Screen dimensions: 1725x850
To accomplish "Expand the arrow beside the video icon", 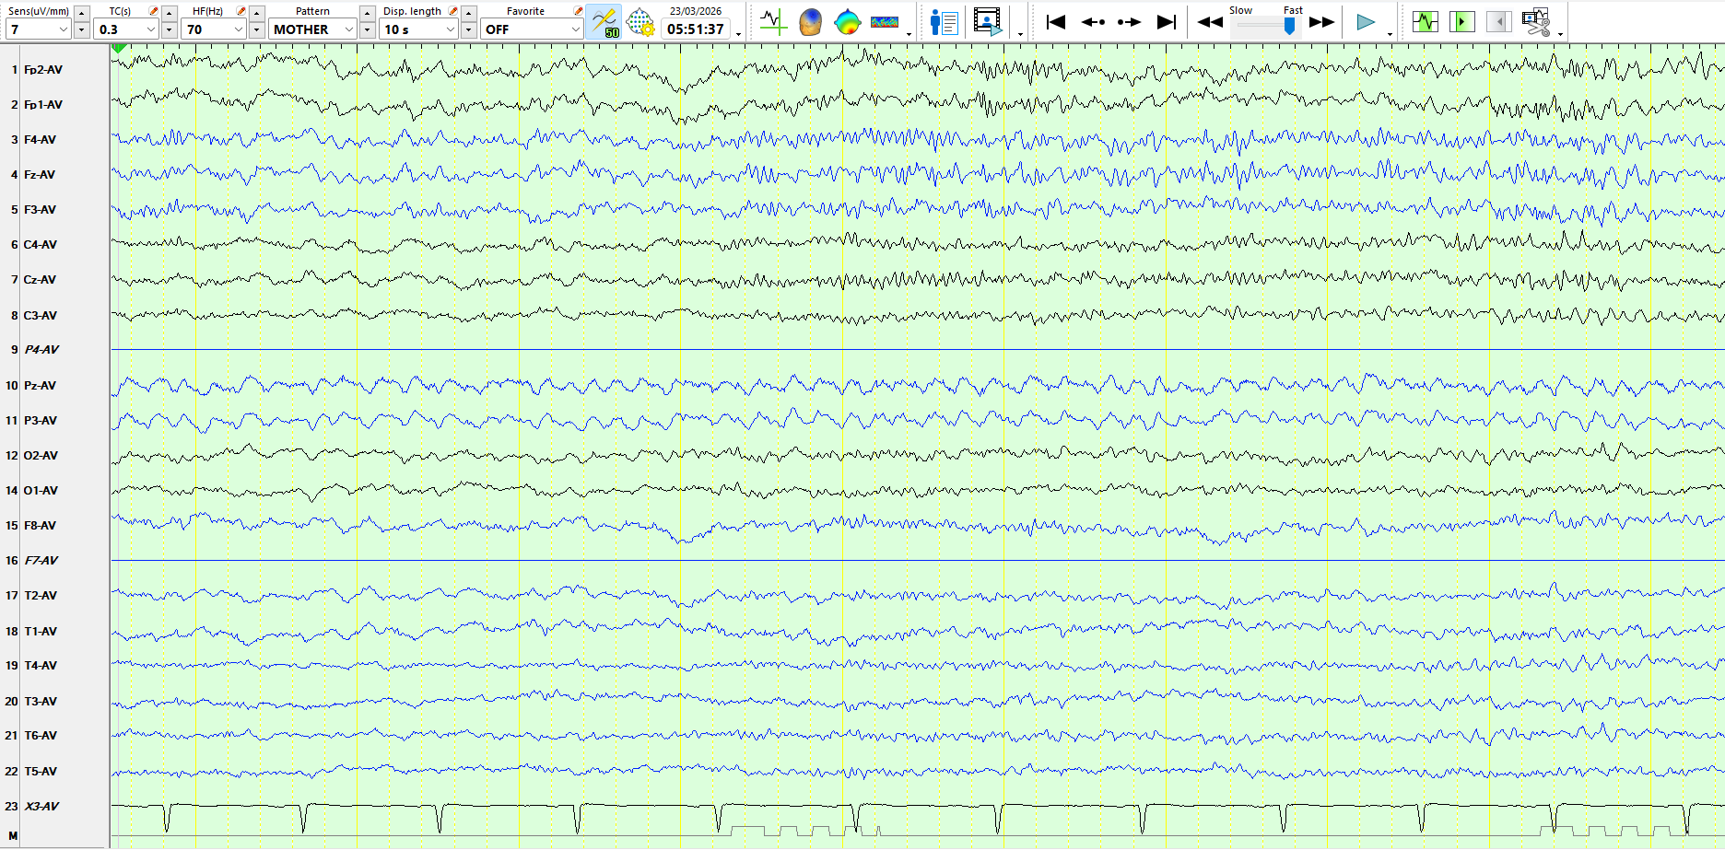I will point(1019,34).
